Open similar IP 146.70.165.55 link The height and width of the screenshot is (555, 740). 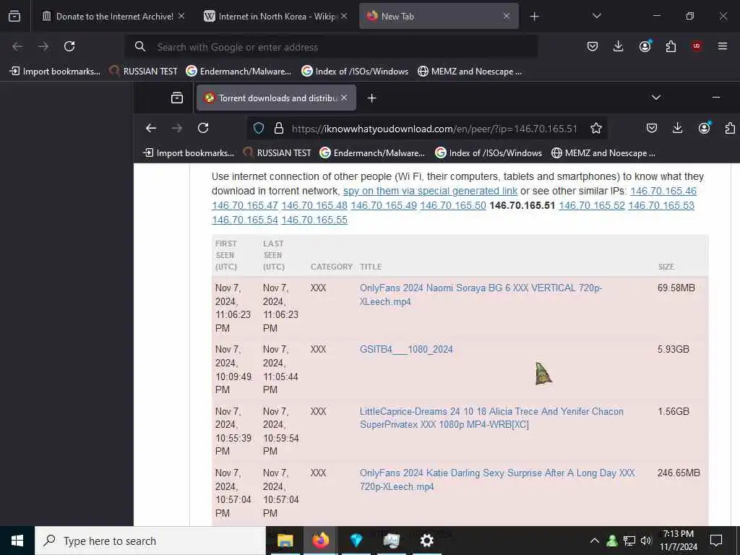pyautogui.click(x=314, y=220)
